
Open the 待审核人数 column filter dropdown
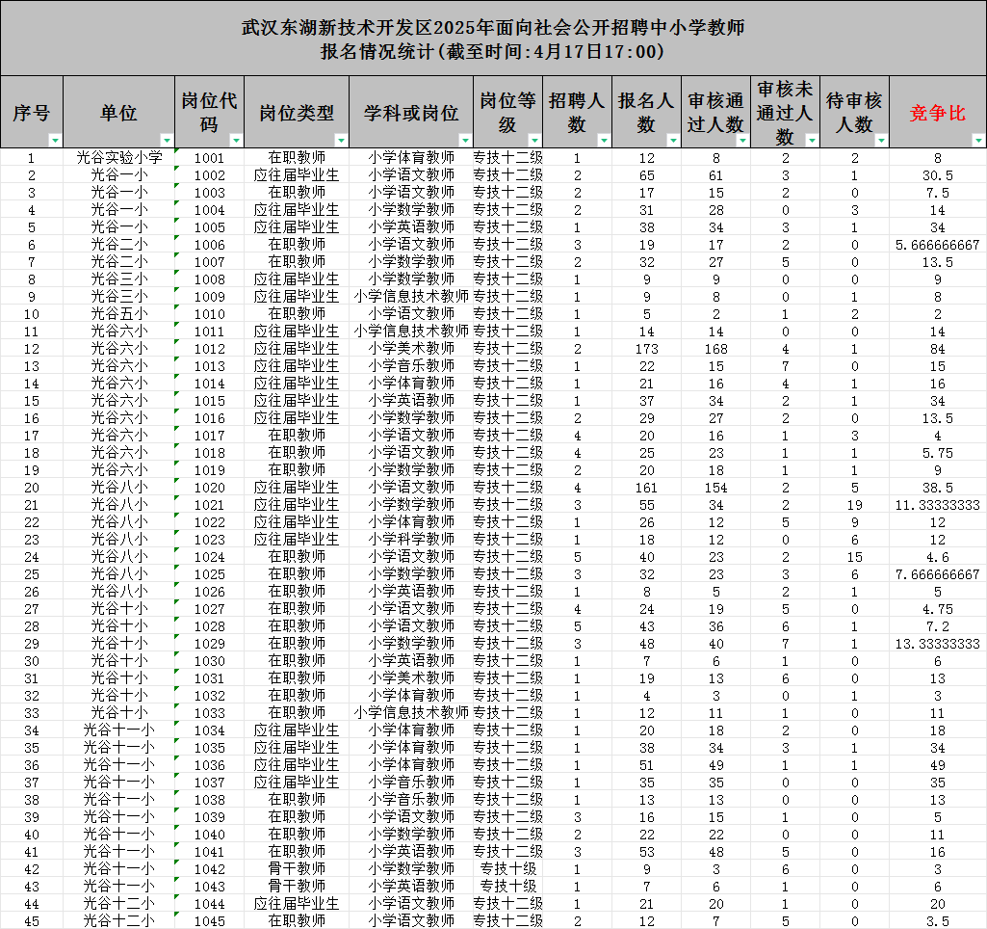(x=881, y=140)
